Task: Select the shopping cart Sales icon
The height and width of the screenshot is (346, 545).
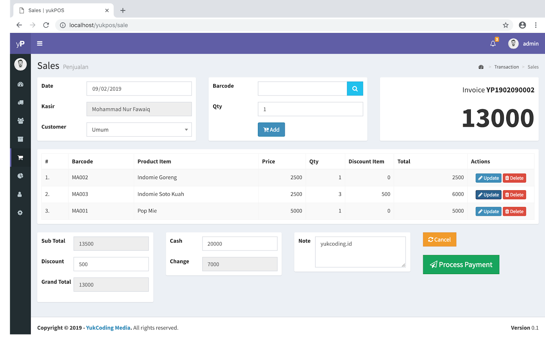Action: click(x=20, y=157)
